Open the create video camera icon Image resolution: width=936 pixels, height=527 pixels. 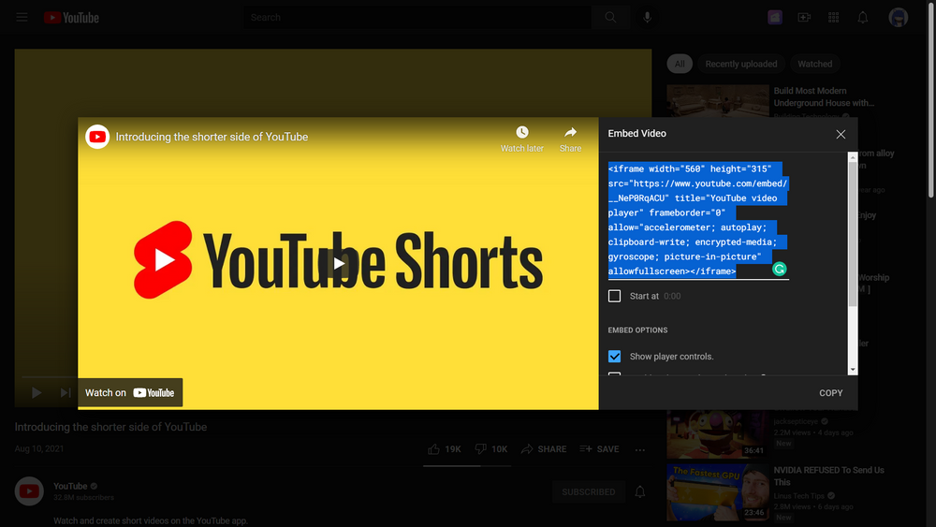click(804, 17)
